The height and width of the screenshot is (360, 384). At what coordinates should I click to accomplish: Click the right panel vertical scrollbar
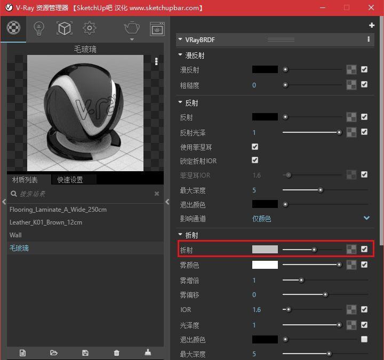tap(381, 130)
